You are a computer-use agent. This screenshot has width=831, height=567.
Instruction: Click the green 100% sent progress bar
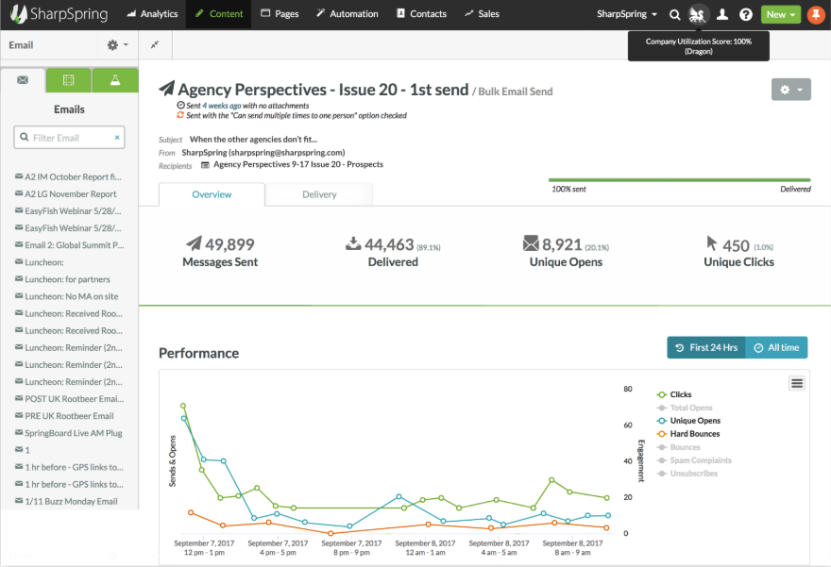tap(678, 178)
